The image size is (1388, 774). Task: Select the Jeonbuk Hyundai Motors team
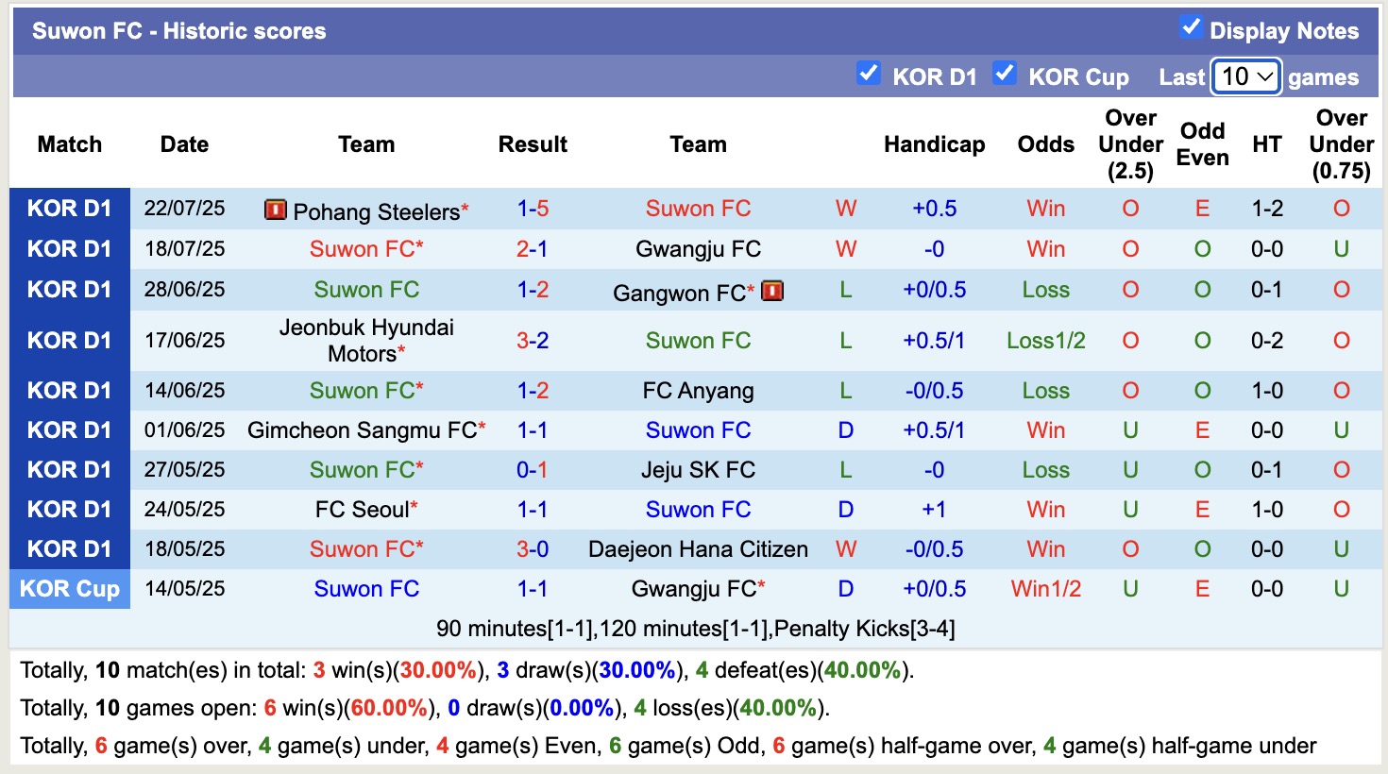pos(366,340)
